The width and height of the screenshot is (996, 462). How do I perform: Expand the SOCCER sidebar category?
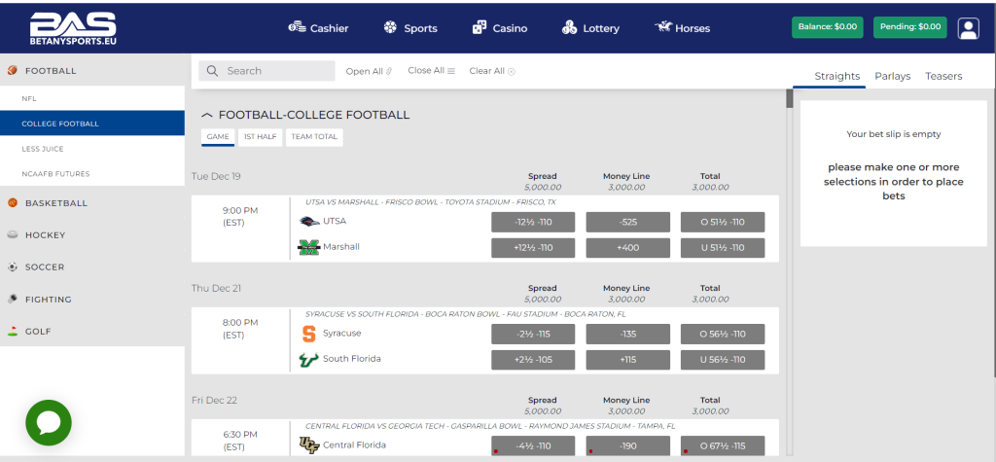(92, 267)
